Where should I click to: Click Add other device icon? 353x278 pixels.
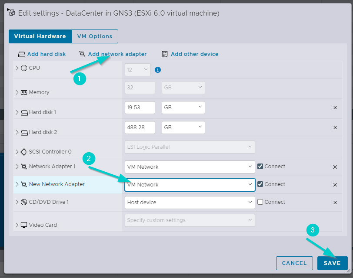click(x=165, y=54)
